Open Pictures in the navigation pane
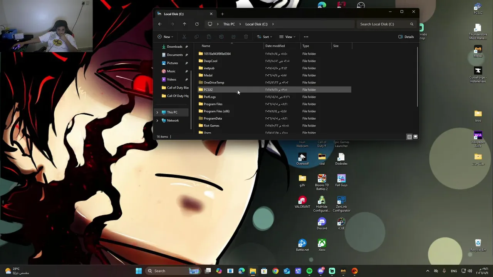 [173, 63]
